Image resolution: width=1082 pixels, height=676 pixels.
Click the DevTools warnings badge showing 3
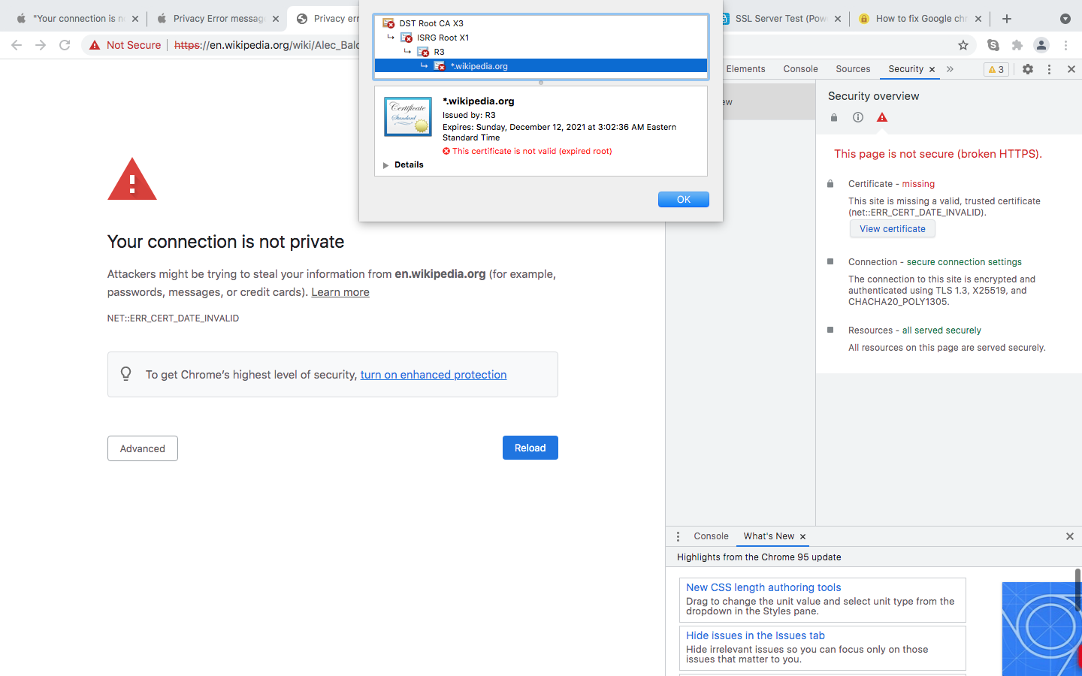pos(996,69)
